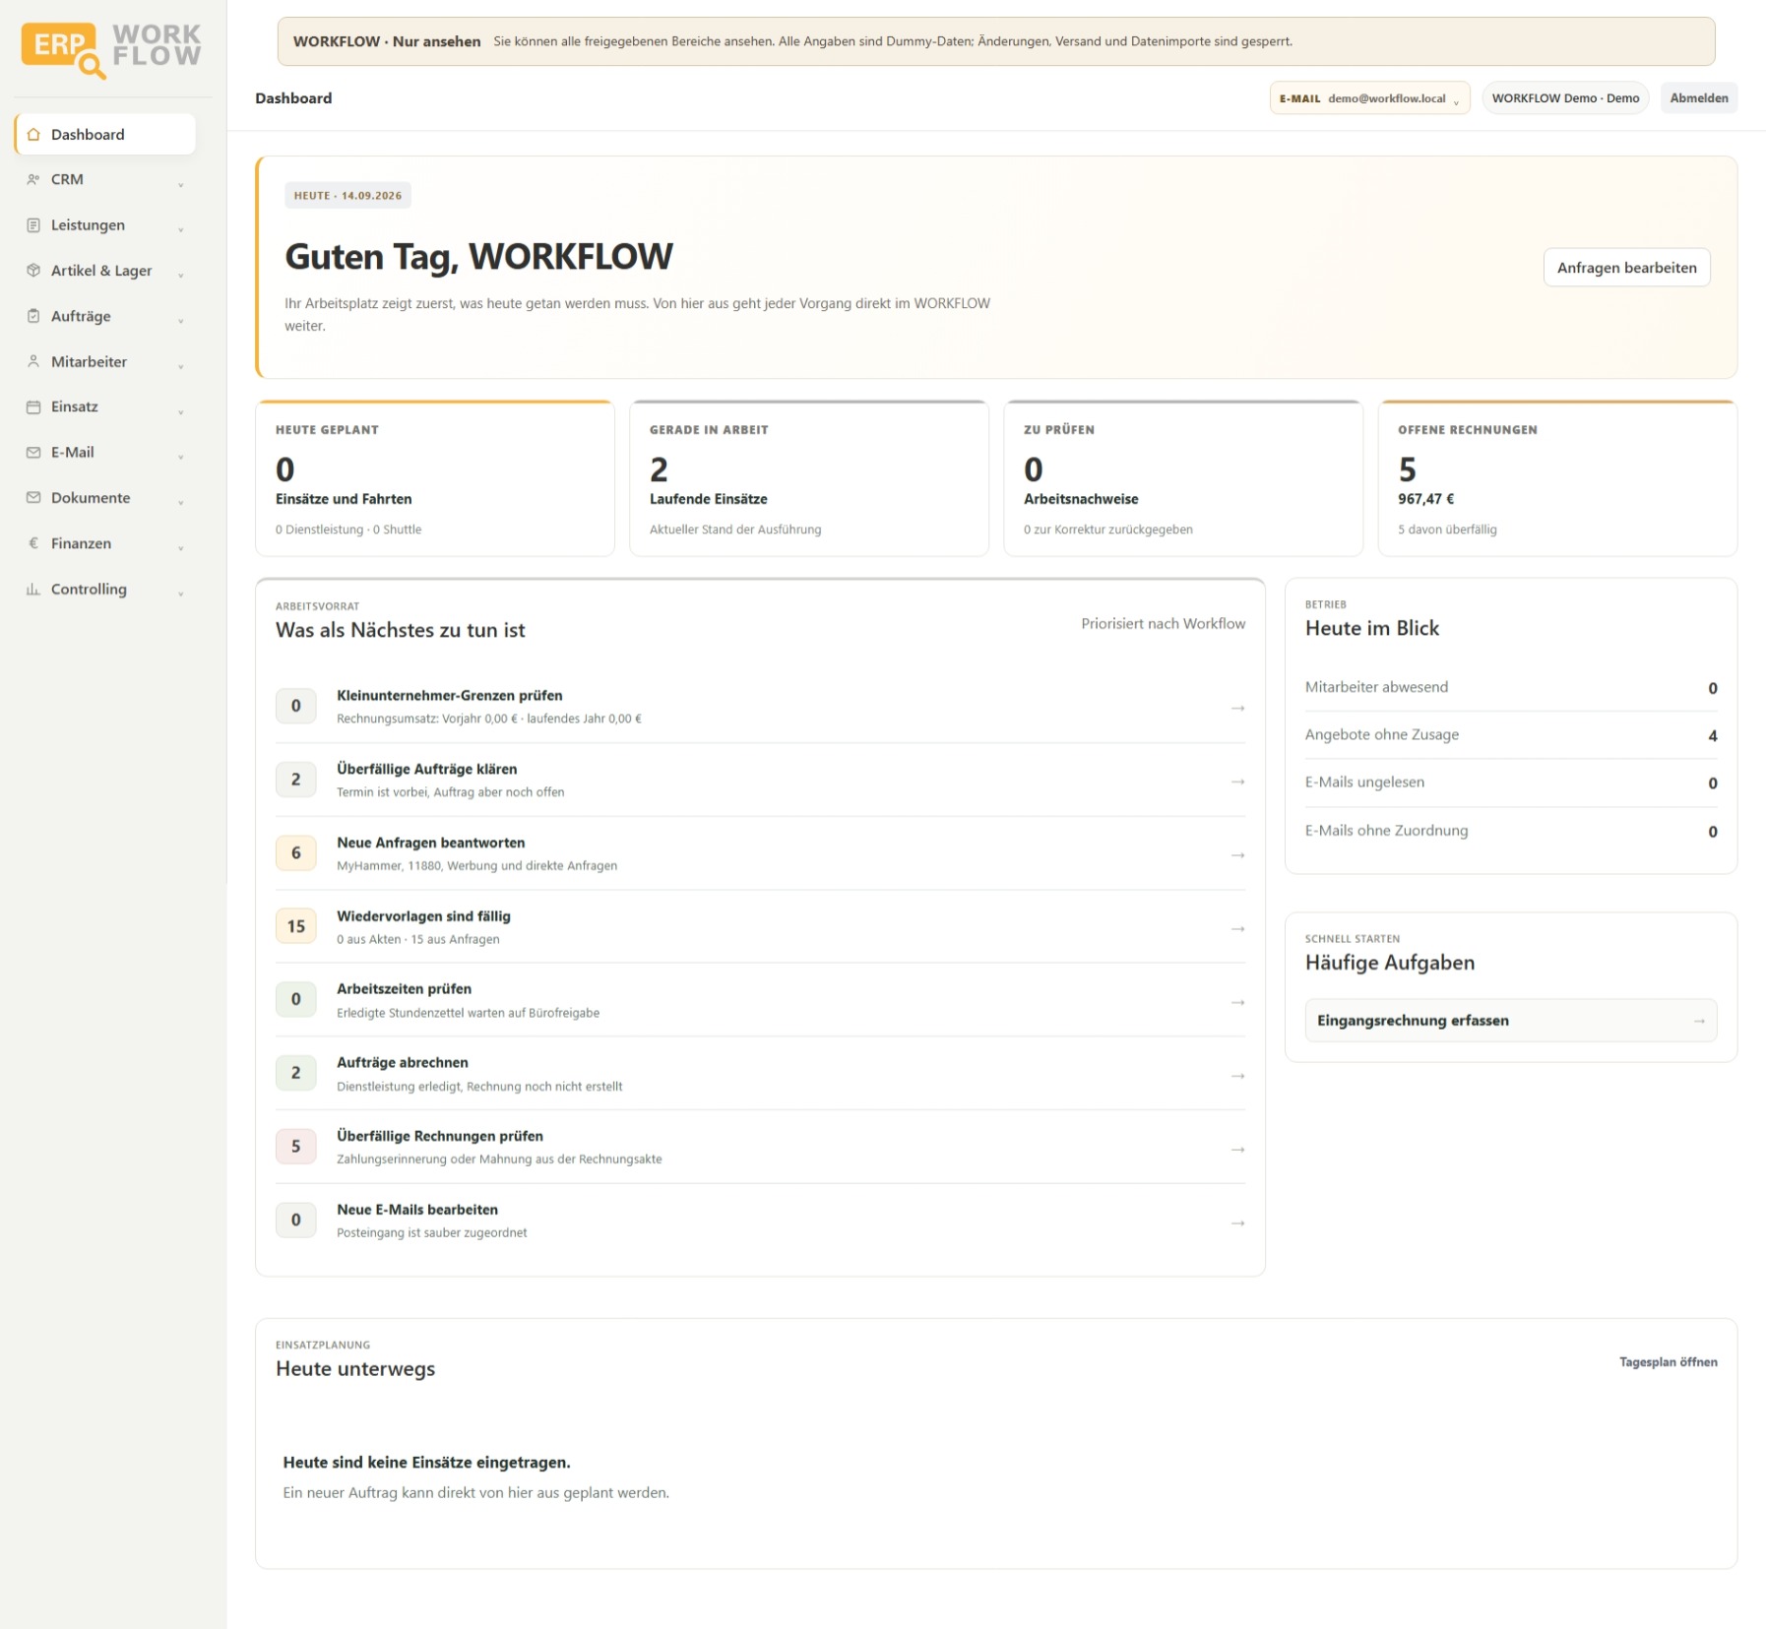Click the Mitarbeiter person icon
Viewport: 1766px width, 1629px height.
[33, 361]
